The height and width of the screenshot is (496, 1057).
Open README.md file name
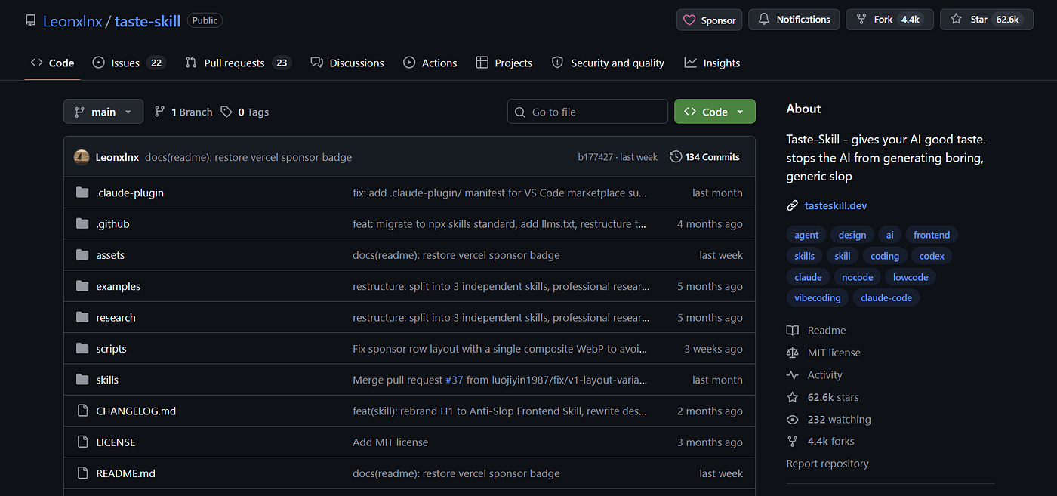125,473
